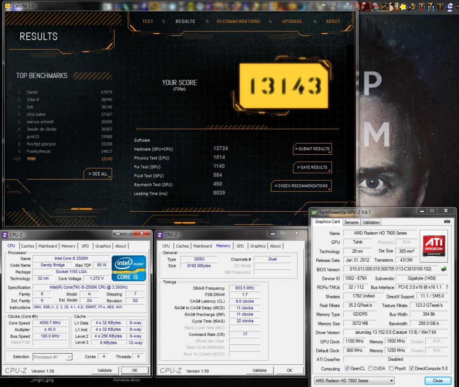459x387 pixels.
Task: Open Mainboard tab in CPU-Z window showing CPU tab
Action: pyautogui.click(x=48, y=246)
